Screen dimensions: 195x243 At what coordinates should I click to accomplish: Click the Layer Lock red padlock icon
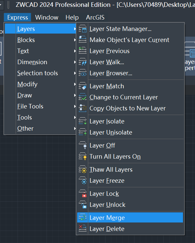coord(83,193)
